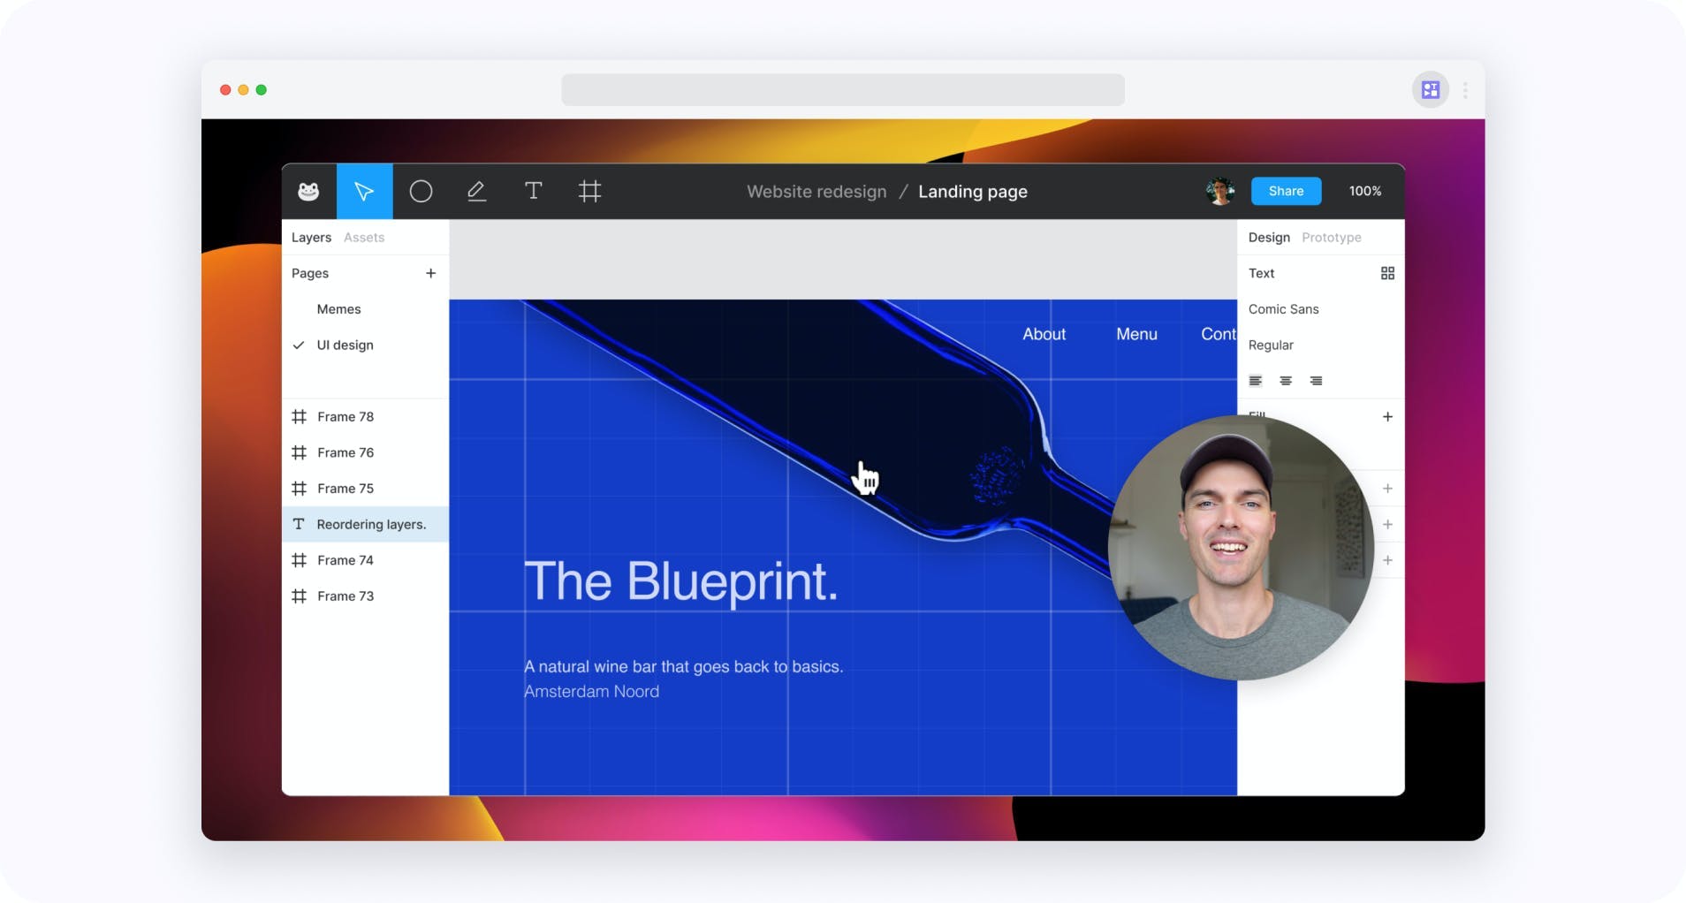
Task: Select the UI design page
Action: coord(345,345)
